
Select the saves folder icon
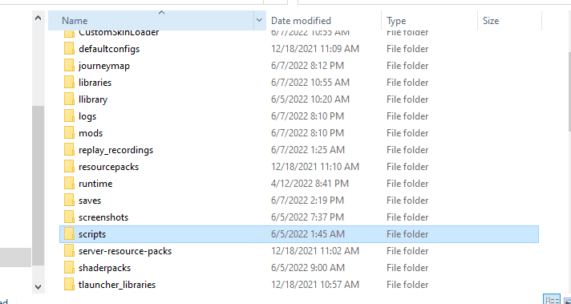(x=69, y=201)
